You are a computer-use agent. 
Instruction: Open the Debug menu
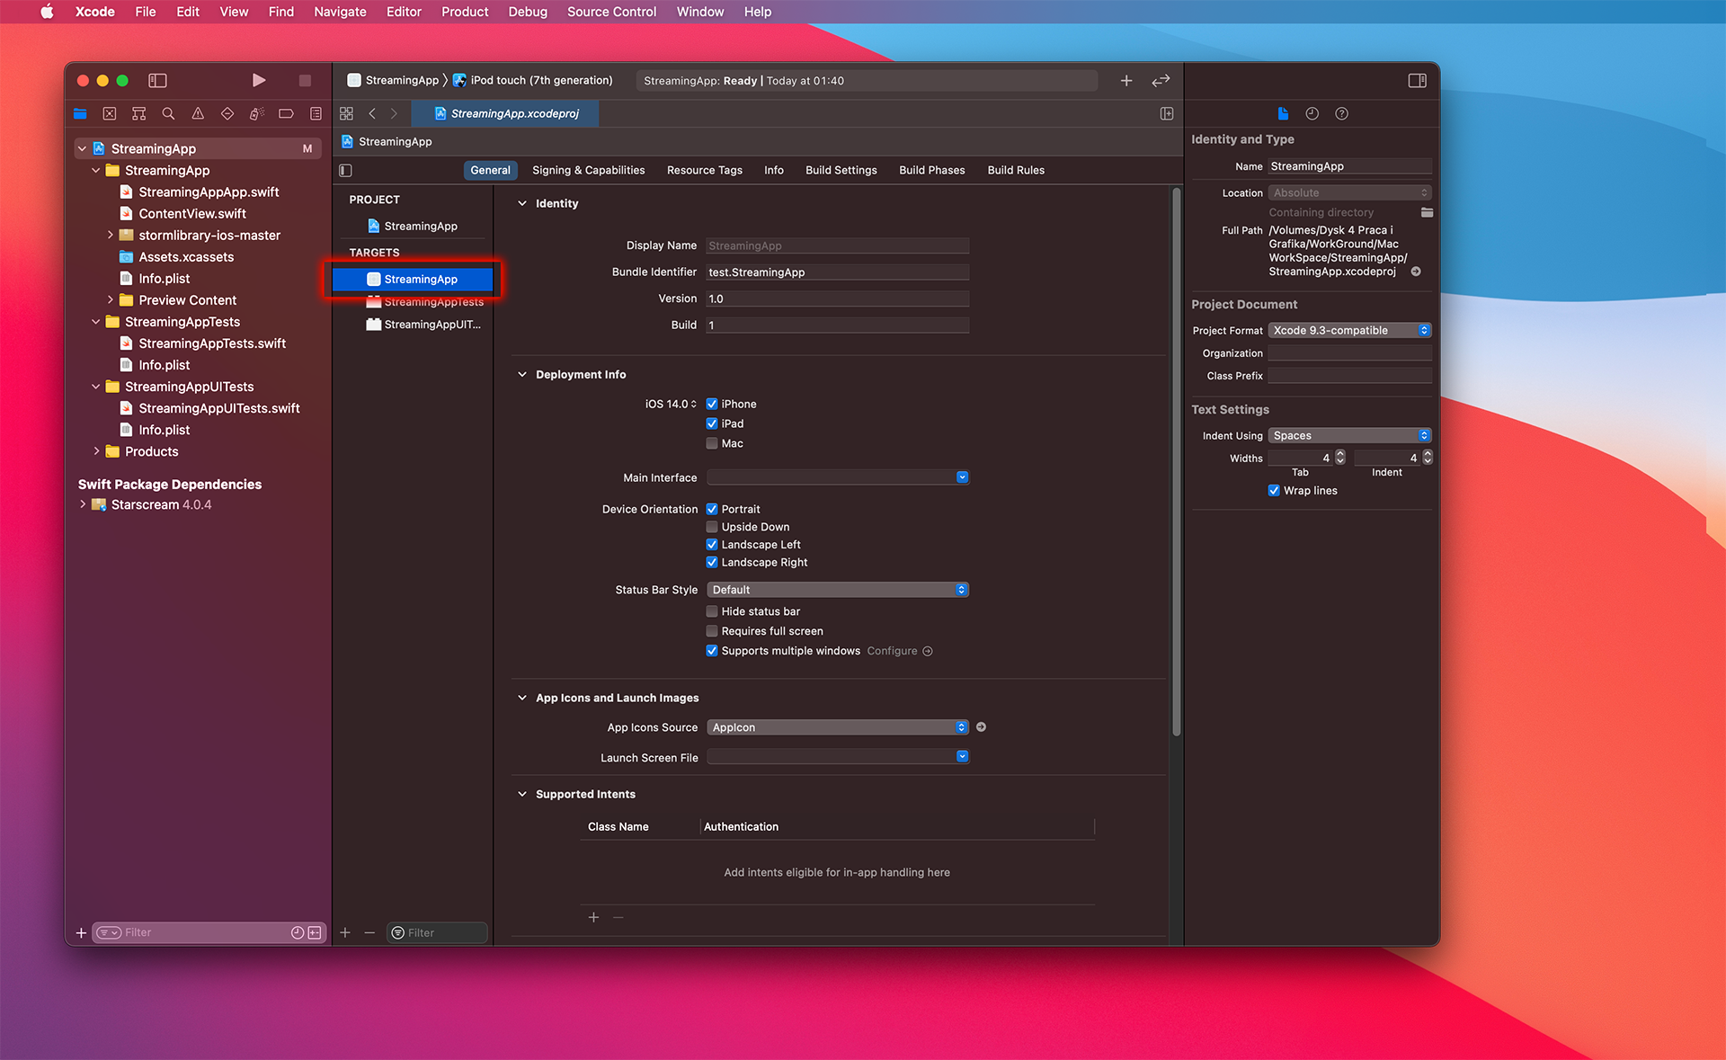pyautogui.click(x=528, y=12)
